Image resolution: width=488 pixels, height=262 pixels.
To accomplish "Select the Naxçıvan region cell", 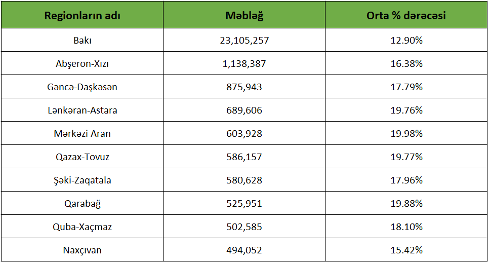I will 82,250.
